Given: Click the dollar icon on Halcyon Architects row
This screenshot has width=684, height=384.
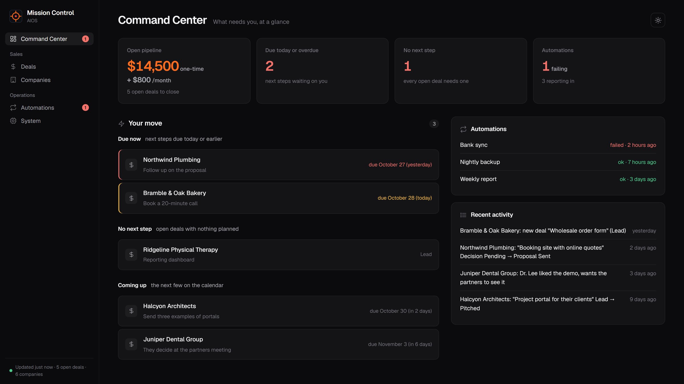Looking at the screenshot, I should [131, 311].
